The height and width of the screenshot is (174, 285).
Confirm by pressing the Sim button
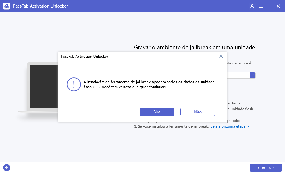[x=157, y=112]
